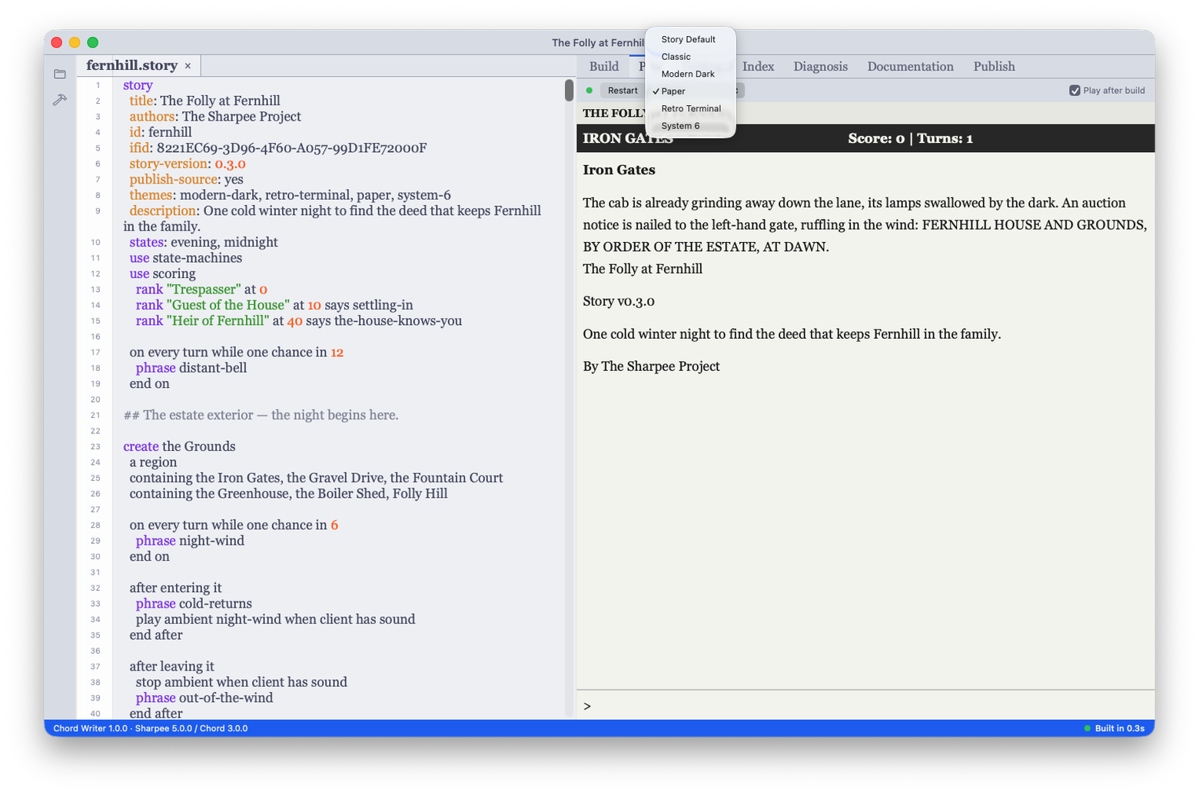Click the By The Sharpee Project line

(x=651, y=366)
